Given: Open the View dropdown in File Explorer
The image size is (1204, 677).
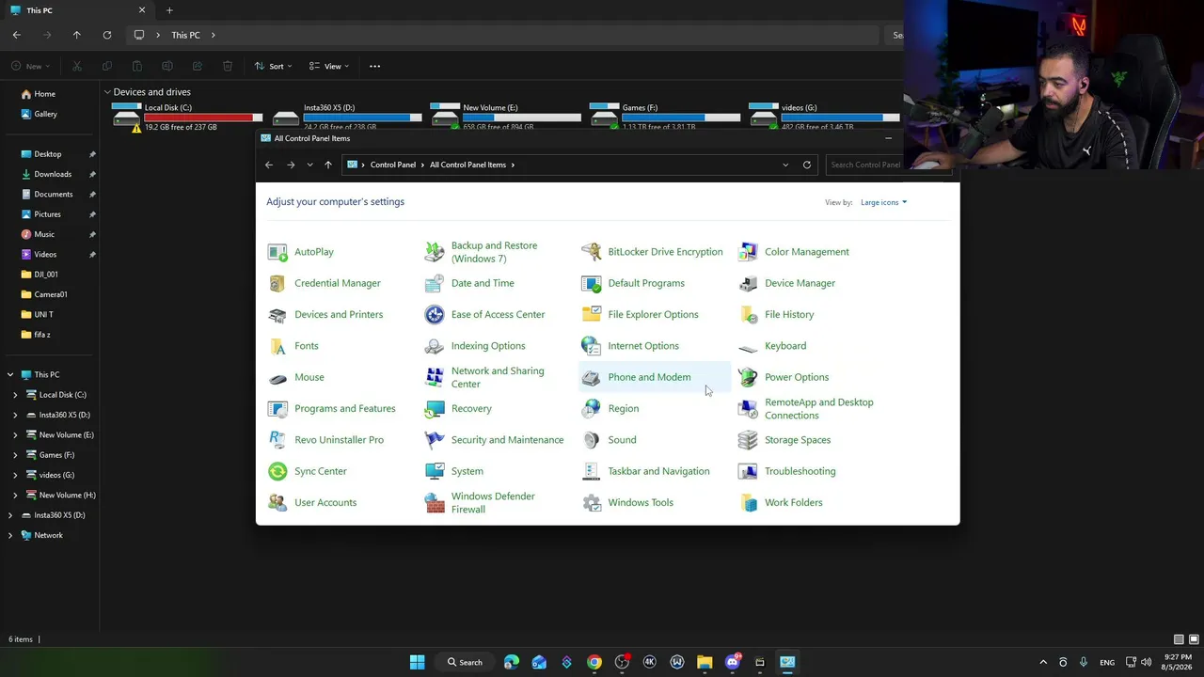Looking at the screenshot, I should (x=330, y=66).
